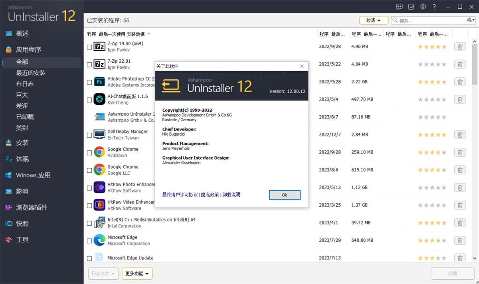The image size is (479, 284).
Task: Open 浏览器插件 section in sidebar
Action: pos(32,207)
